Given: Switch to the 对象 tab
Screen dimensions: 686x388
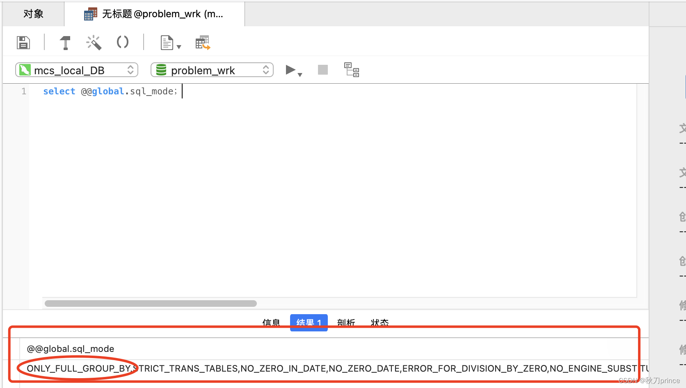Looking at the screenshot, I should tap(33, 14).
